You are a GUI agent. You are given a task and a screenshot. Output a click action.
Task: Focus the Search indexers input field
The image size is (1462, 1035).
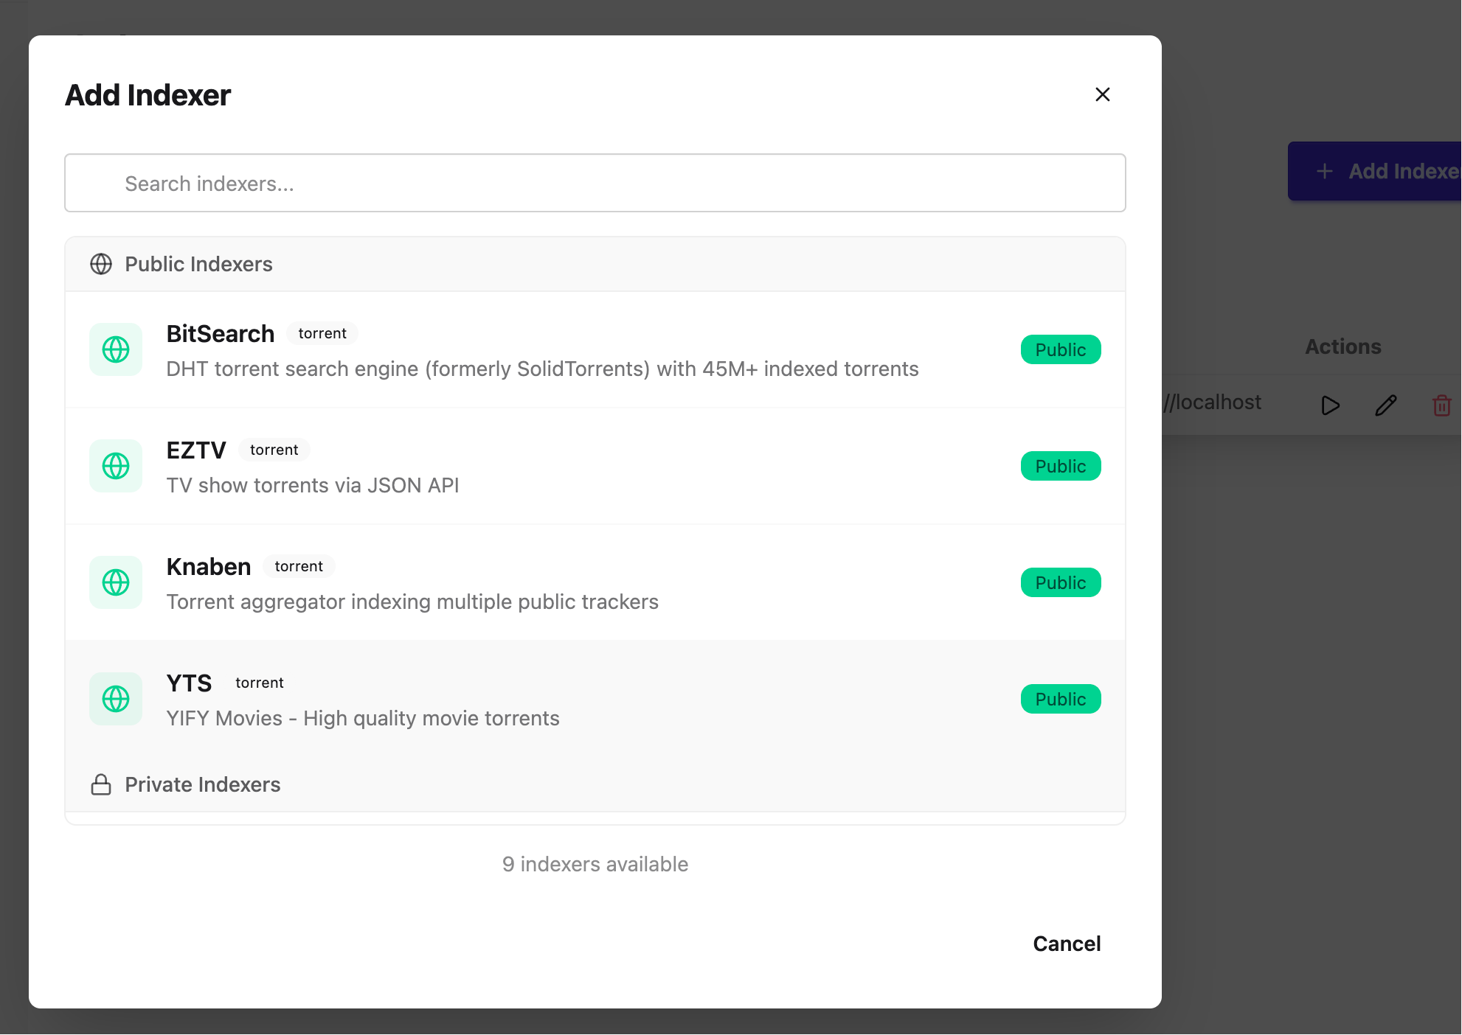pos(595,183)
